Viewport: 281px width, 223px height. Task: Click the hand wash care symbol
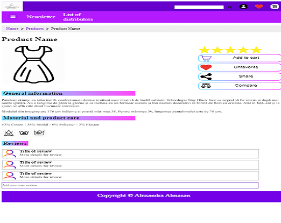pos(39,133)
